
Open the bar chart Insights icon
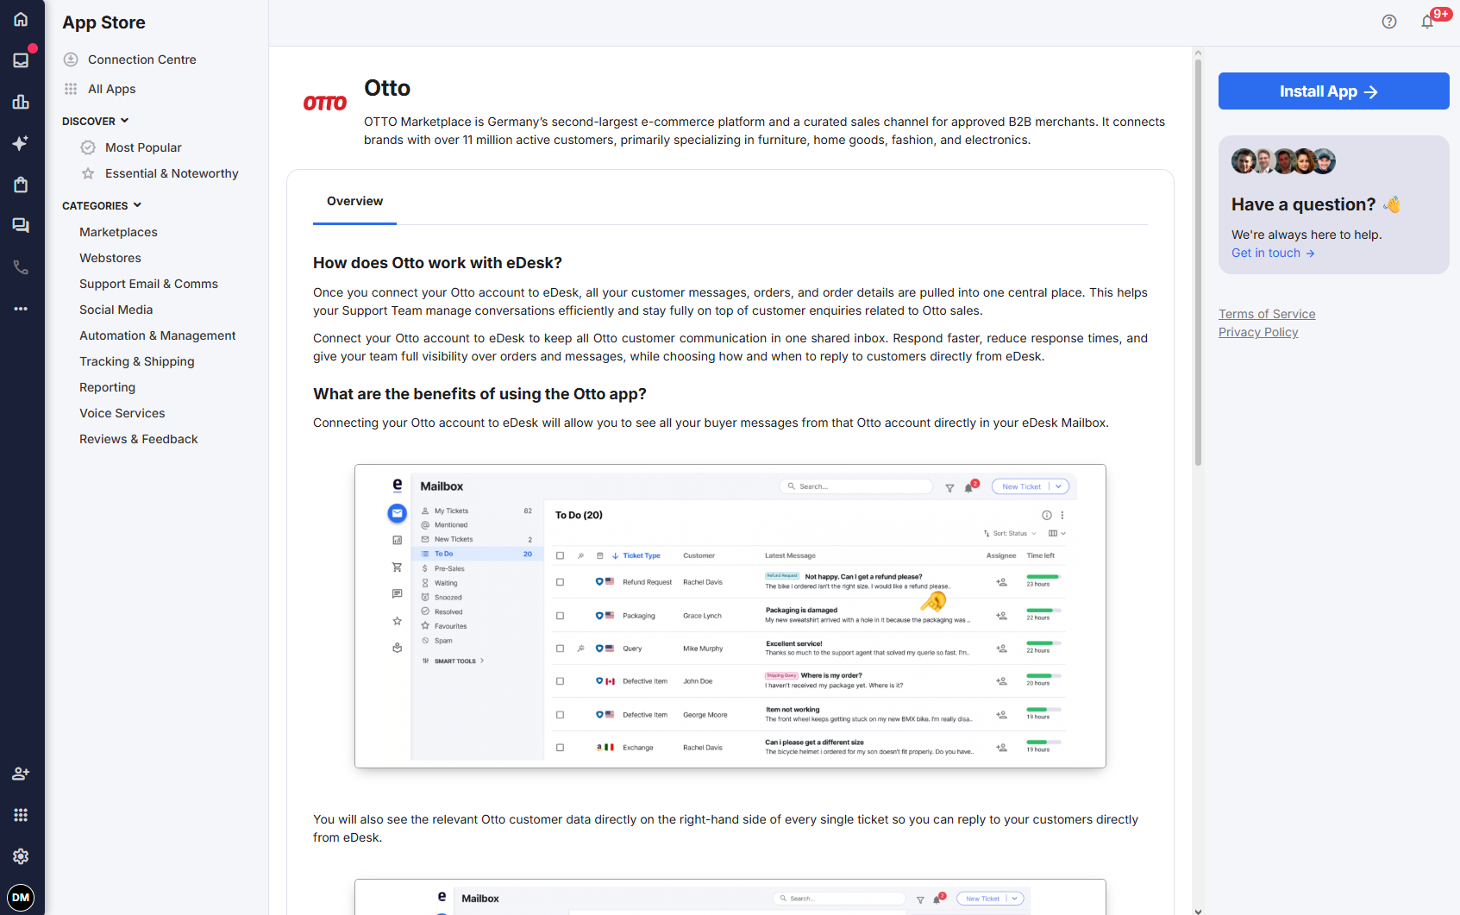click(21, 102)
